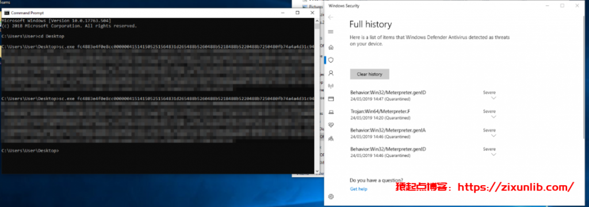Click the hamburger menu in Windows Security

(x=331, y=32)
